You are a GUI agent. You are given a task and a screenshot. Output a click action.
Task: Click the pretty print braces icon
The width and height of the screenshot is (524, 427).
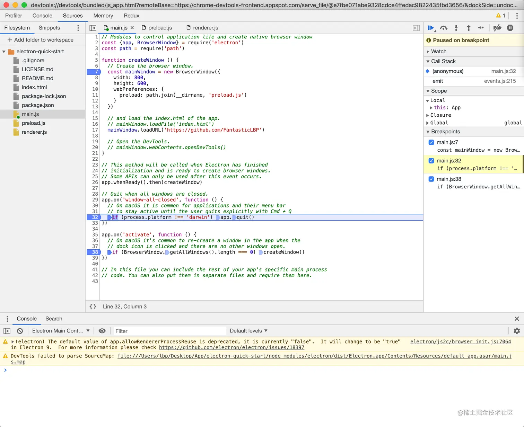[93, 306]
